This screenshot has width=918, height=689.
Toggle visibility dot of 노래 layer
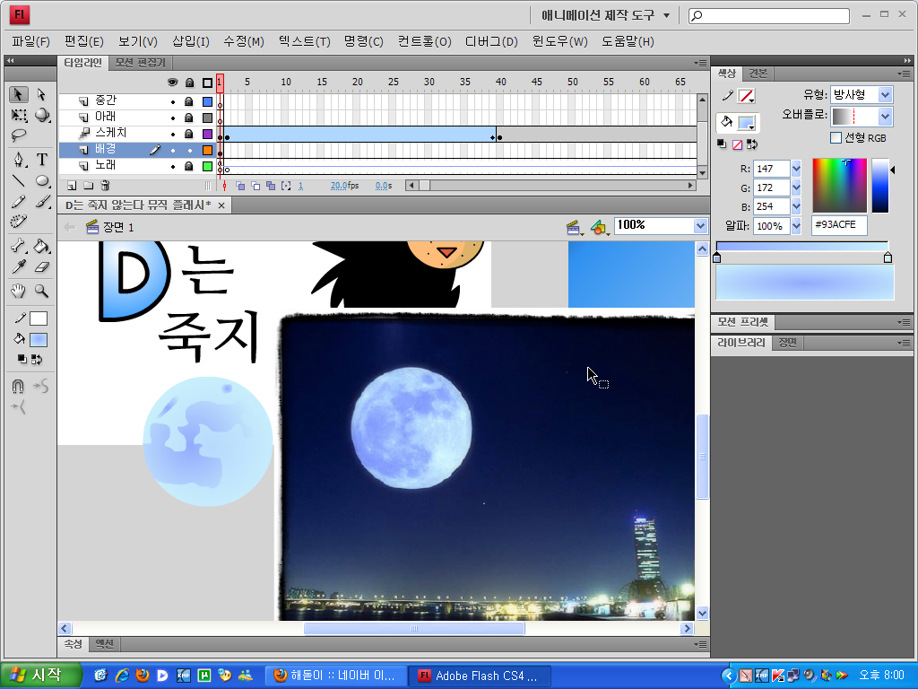173,166
